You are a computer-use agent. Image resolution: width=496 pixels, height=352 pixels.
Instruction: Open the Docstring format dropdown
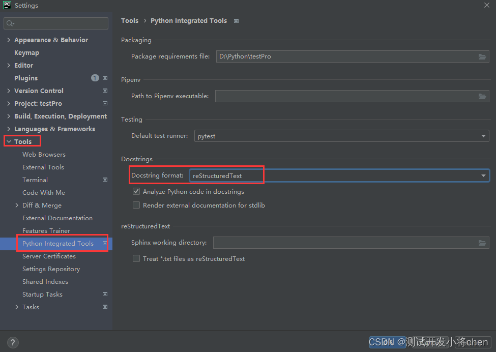click(339, 175)
